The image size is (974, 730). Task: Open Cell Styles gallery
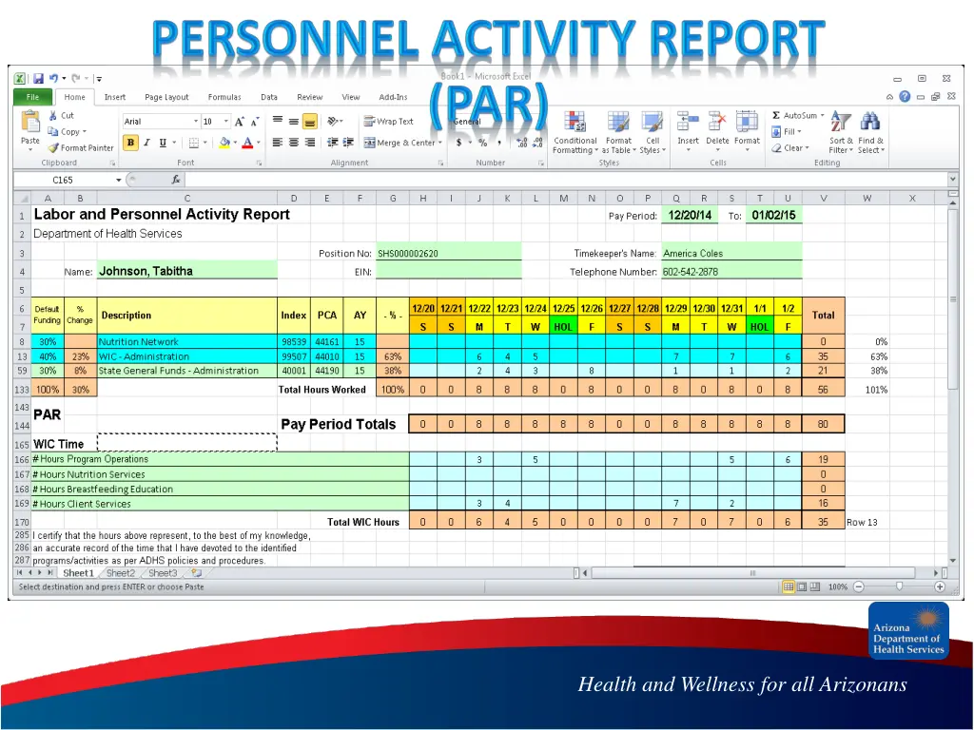(653, 133)
